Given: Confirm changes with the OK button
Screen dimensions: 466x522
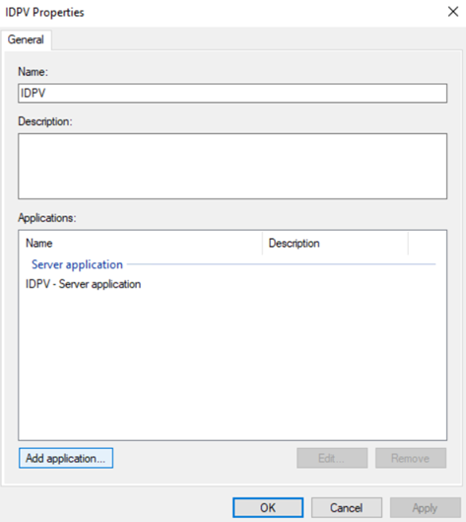Looking at the screenshot, I should pyautogui.click(x=268, y=507).
